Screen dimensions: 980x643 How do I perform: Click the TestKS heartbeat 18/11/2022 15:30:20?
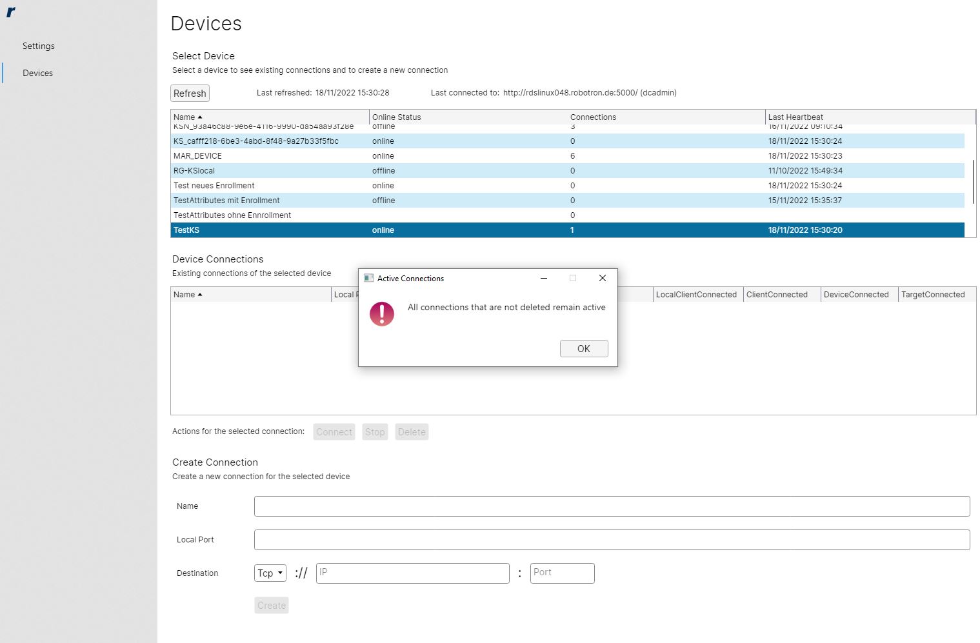pyautogui.click(x=805, y=230)
